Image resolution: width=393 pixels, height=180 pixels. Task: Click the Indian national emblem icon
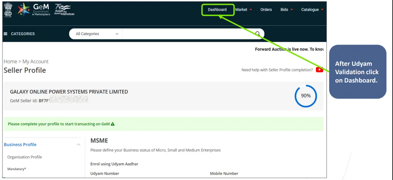tap(8, 10)
